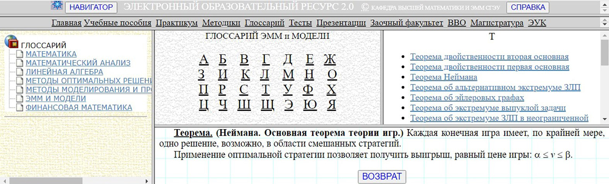Click the page icon beside ЭММ И МОДЕЛИ

(x=20, y=99)
